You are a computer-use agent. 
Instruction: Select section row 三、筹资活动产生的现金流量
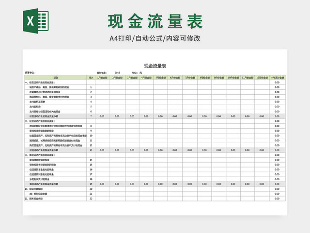pos(155,155)
